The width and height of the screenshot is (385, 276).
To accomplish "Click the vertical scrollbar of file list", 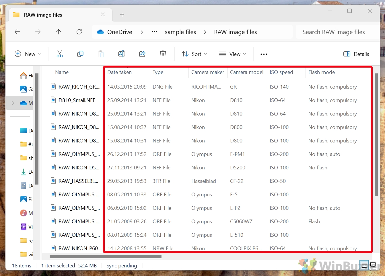I will click(x=376, y=135).
